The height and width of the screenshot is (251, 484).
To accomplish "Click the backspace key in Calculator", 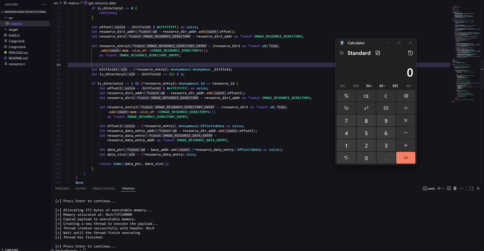I will click(x=406, y=96).
